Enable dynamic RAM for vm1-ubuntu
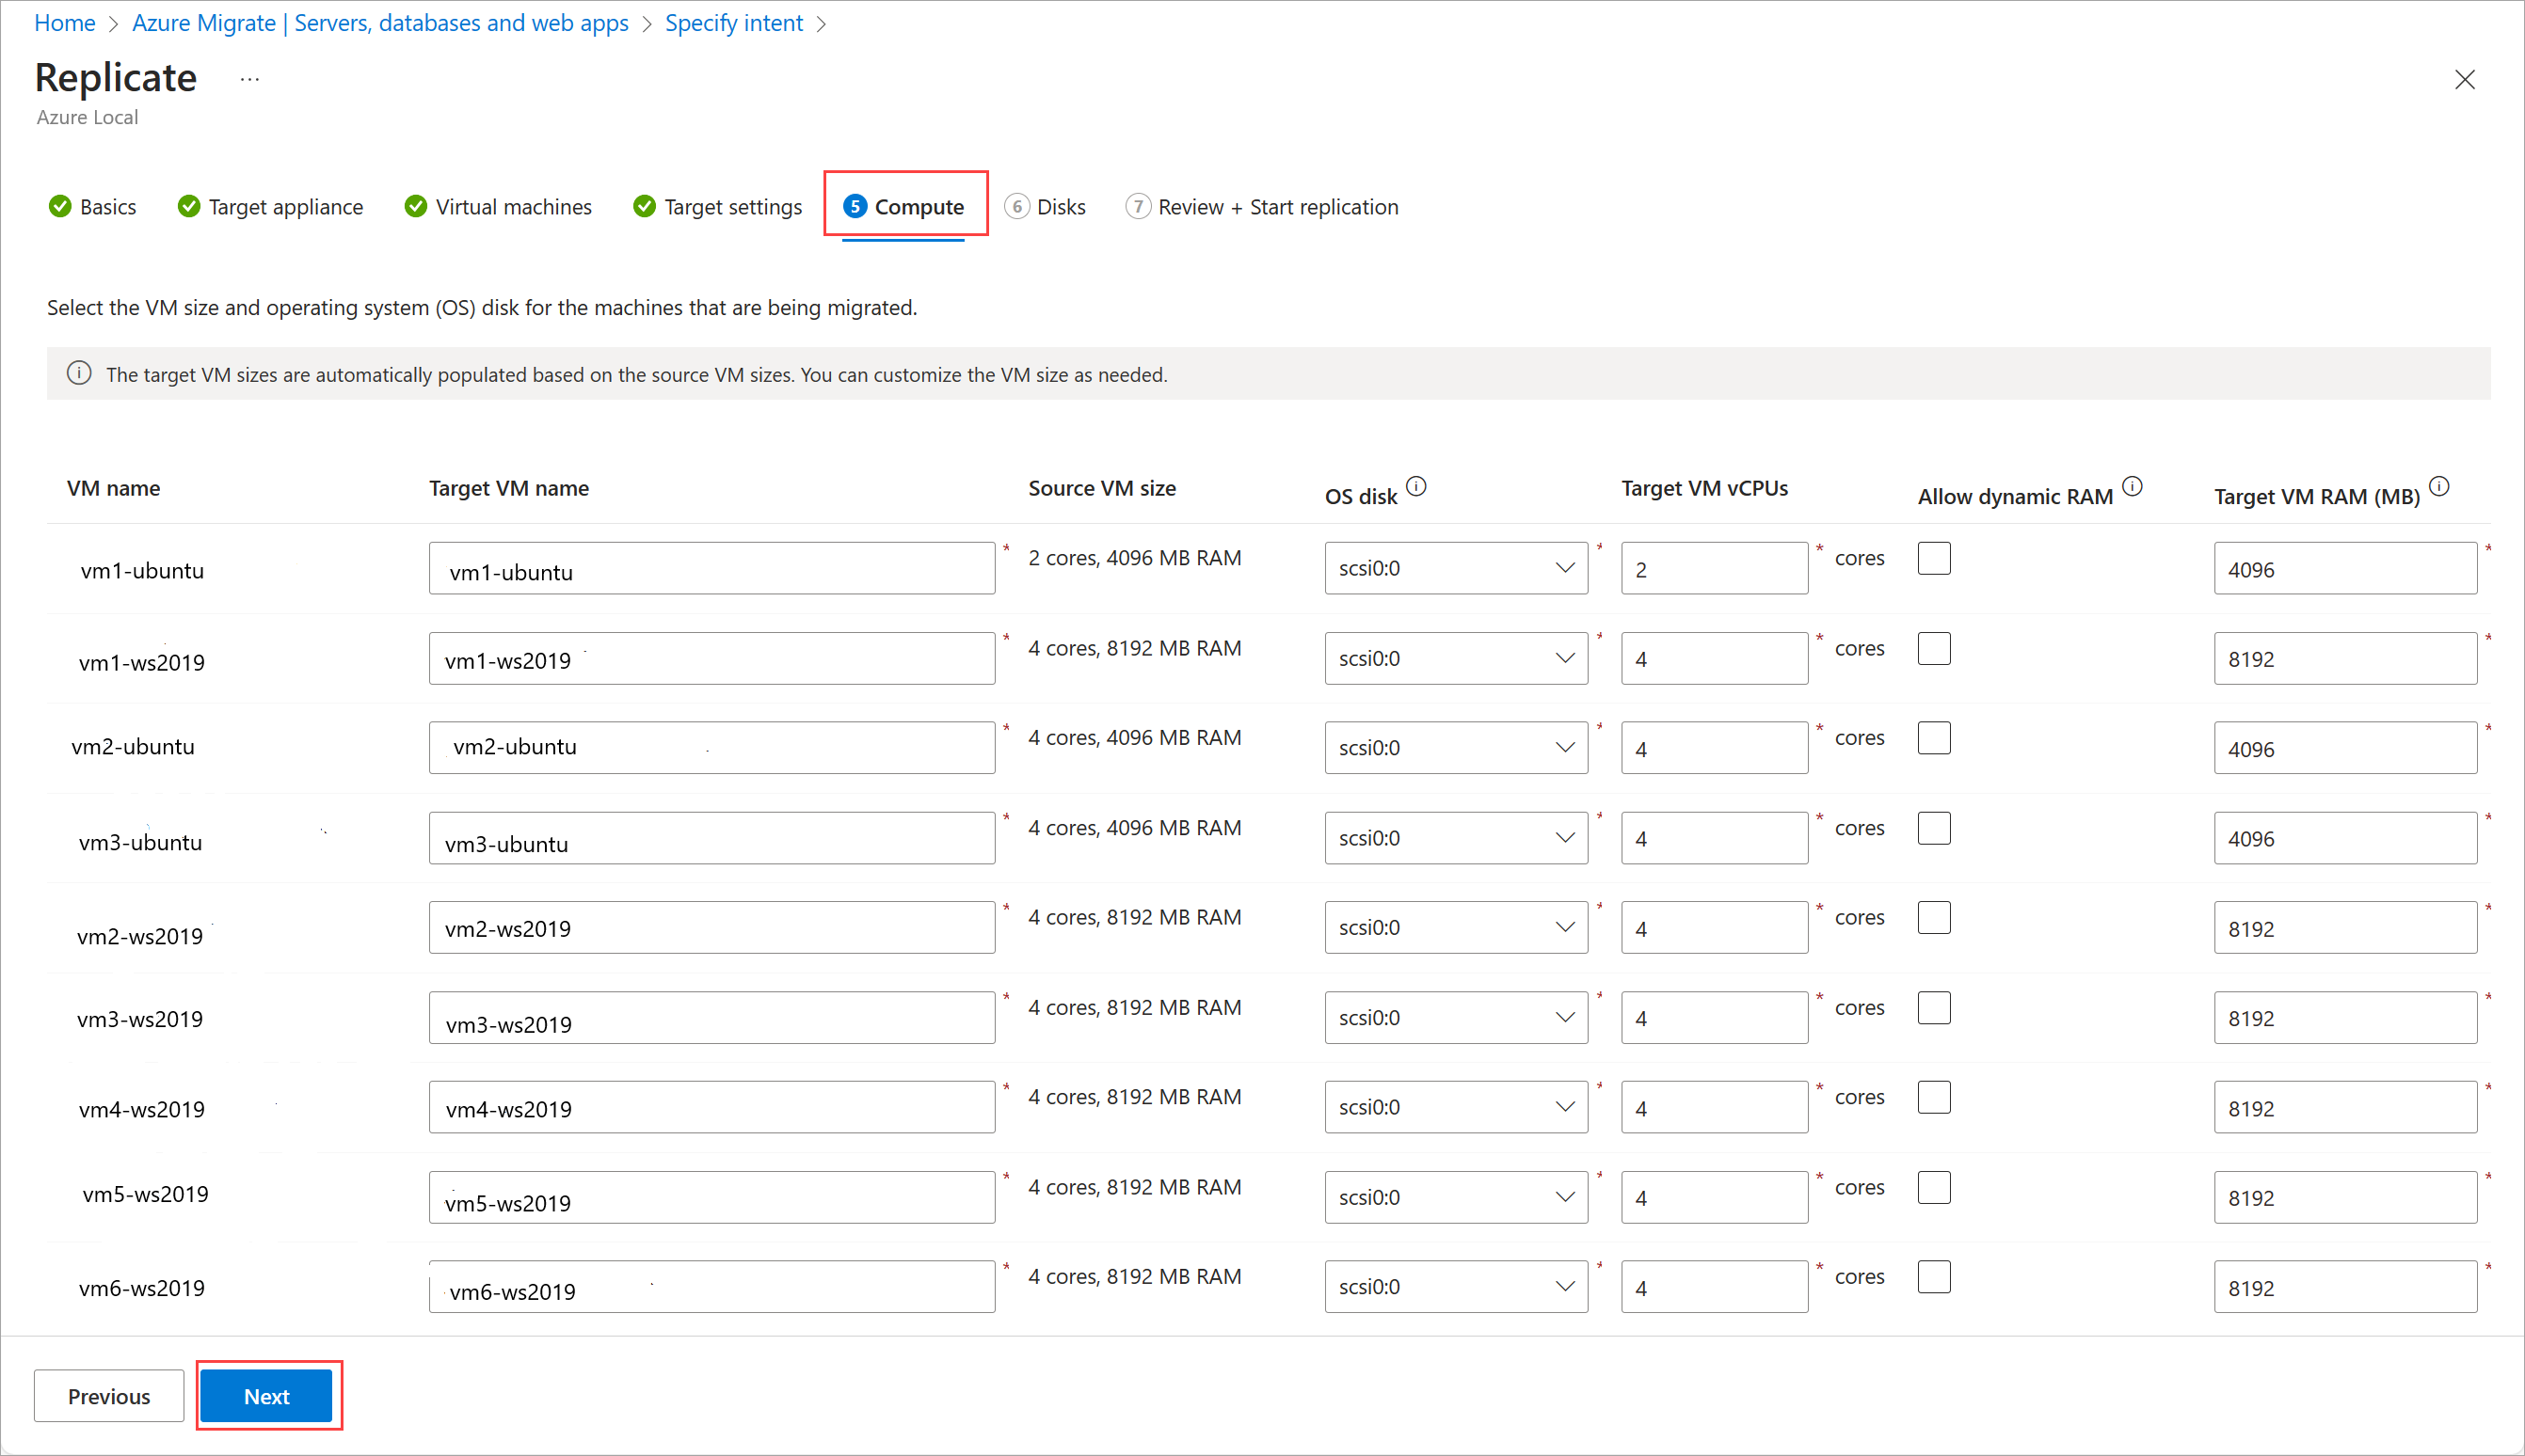 point(1934,559)
